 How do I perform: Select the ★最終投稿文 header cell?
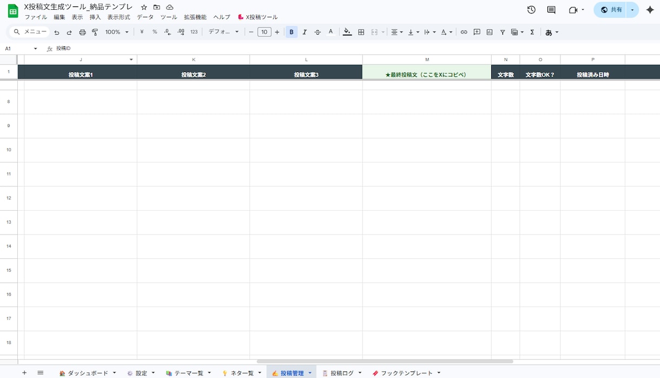tap(427, 72)
